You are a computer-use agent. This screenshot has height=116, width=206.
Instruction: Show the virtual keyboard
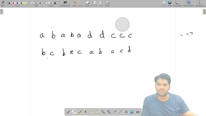pyautogui.click(x=138, y=112)
